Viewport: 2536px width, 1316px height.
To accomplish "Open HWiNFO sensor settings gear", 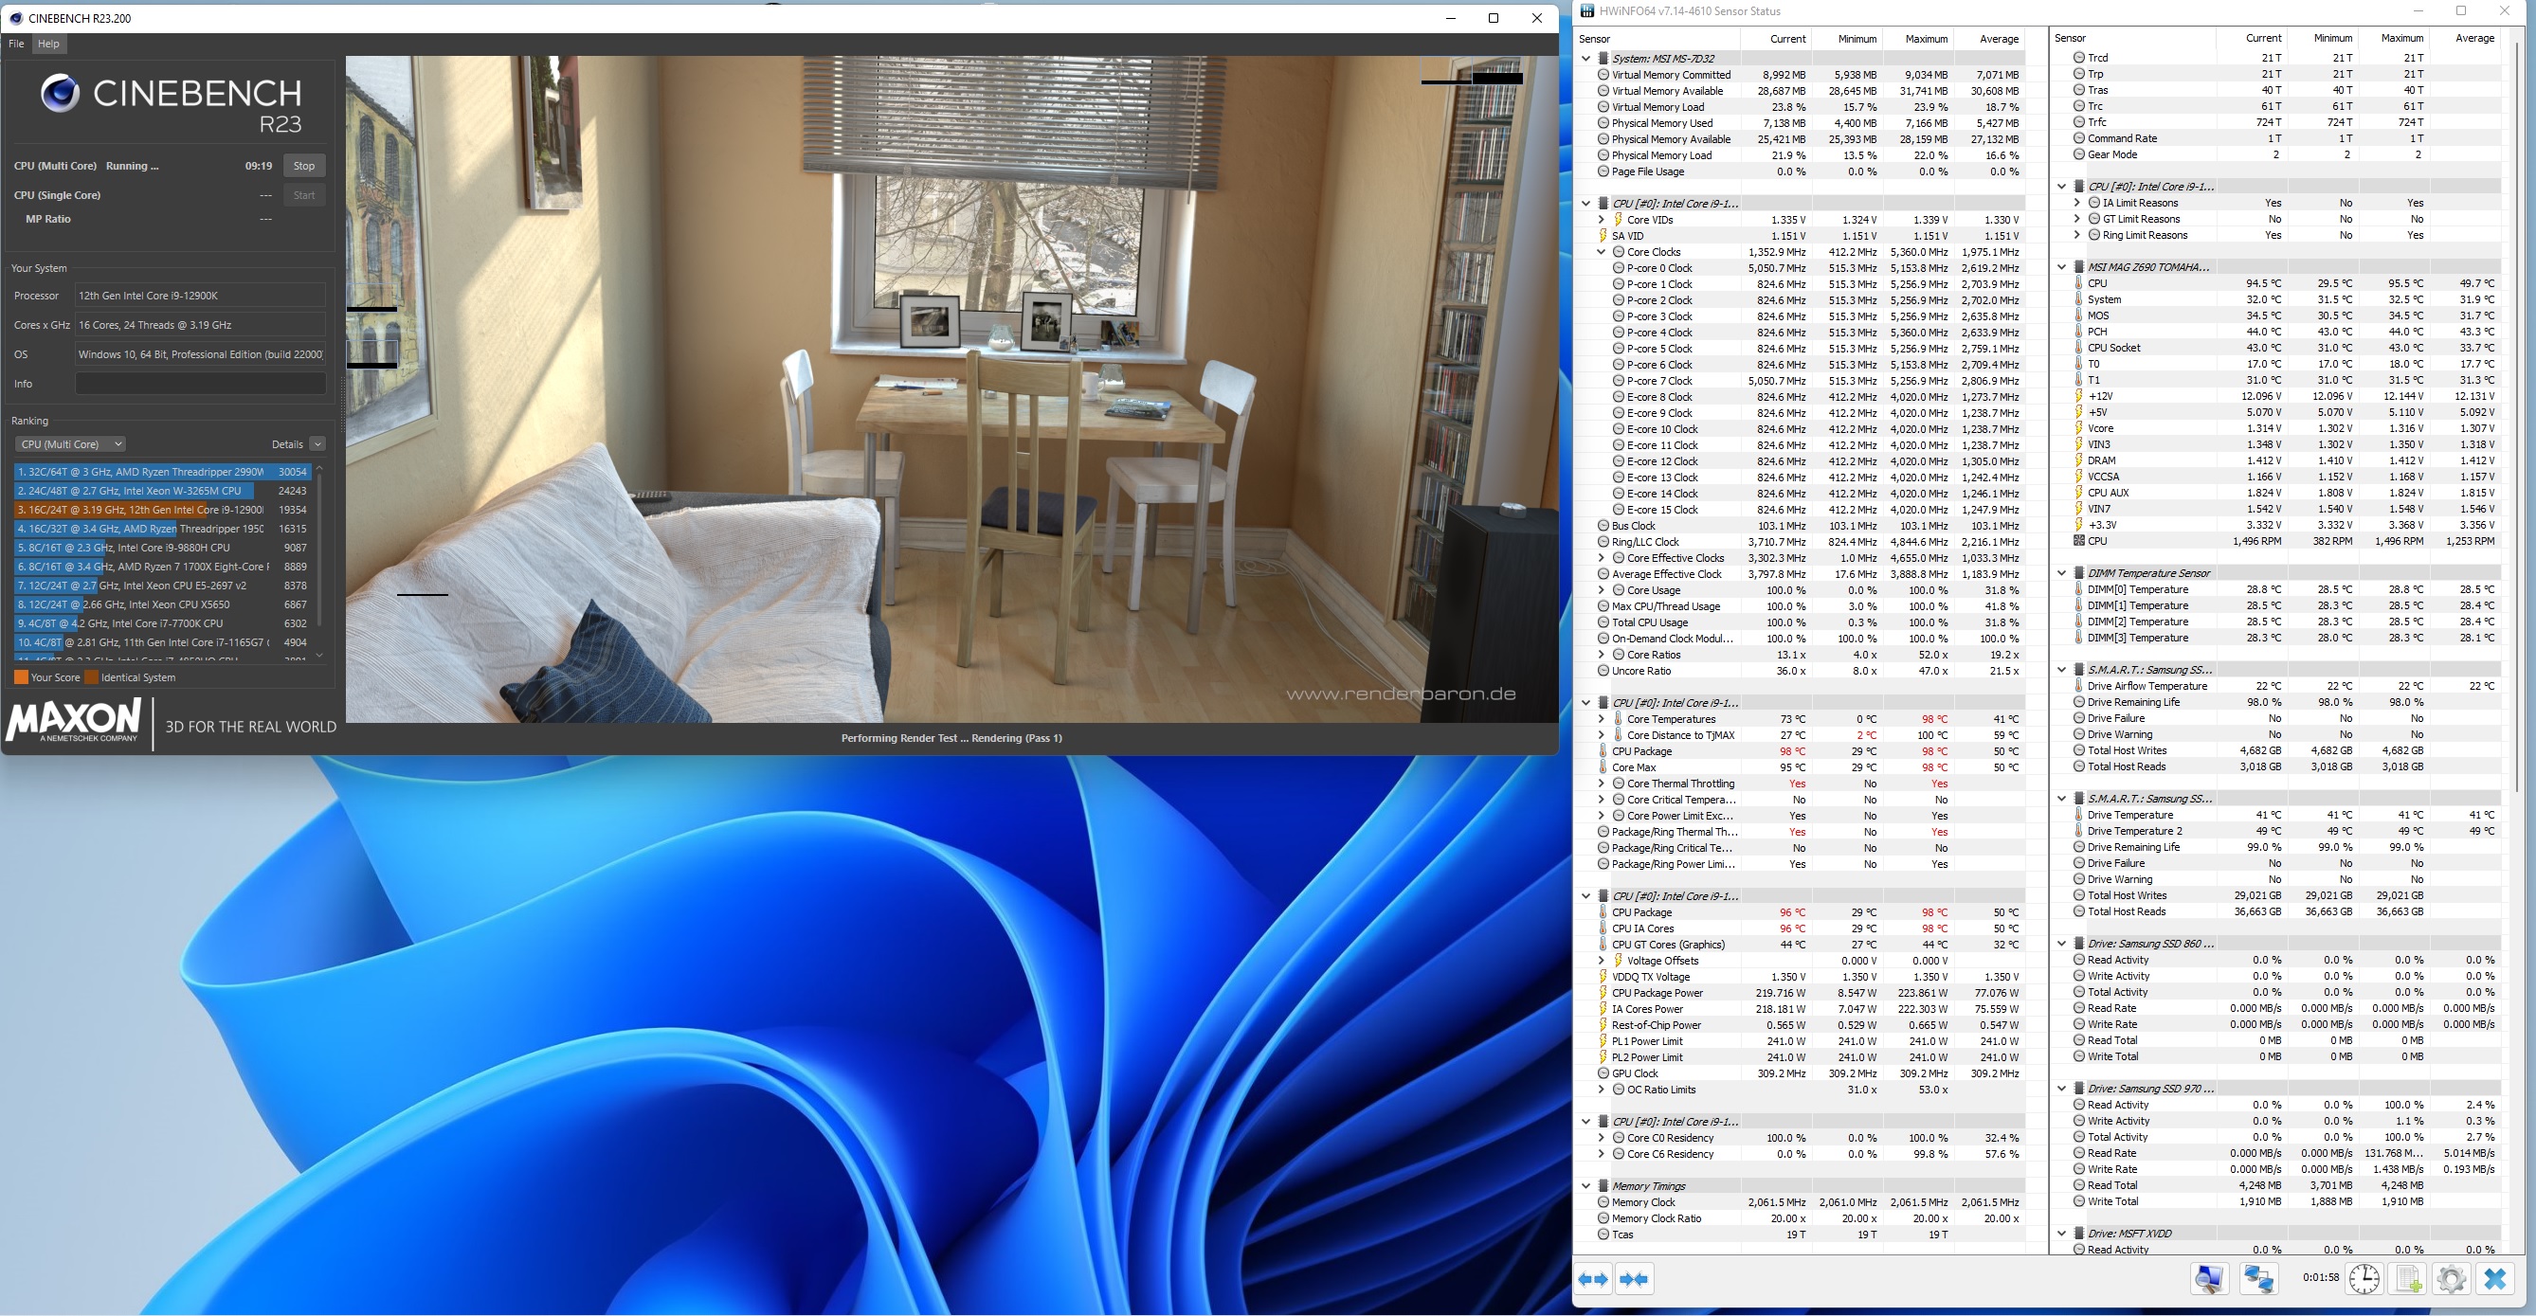I will coord(2451,1279).
